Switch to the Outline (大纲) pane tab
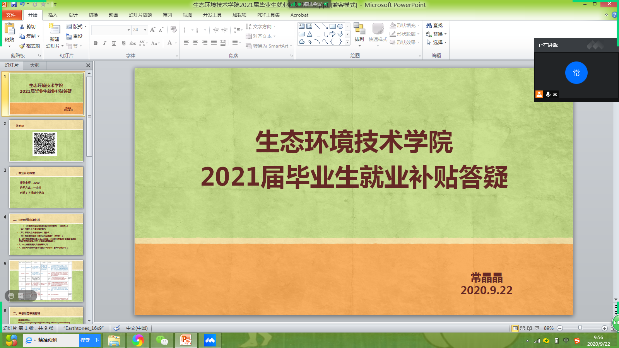 (35, 65)
